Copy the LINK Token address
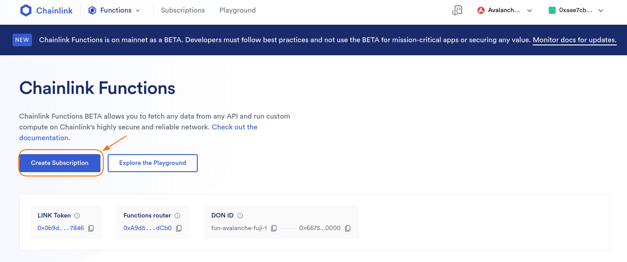 tap(91, 228)
